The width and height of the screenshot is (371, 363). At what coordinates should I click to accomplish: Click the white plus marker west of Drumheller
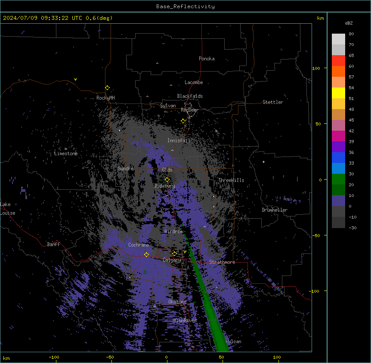[263, 162]
